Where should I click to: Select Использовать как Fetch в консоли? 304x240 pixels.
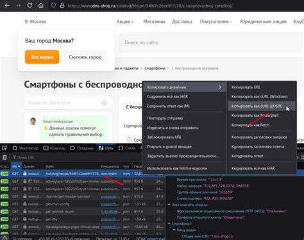pyautogui.click(x=185, y=168)
